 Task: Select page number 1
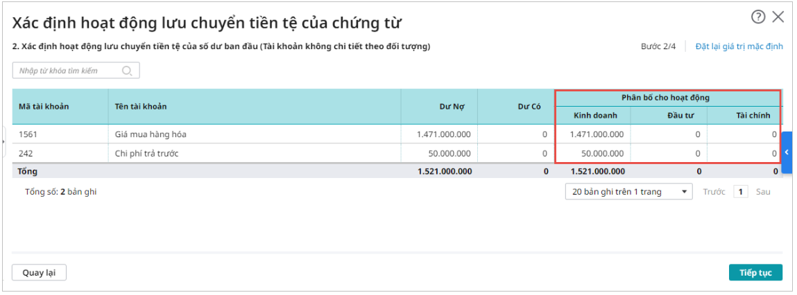[741, 192]
